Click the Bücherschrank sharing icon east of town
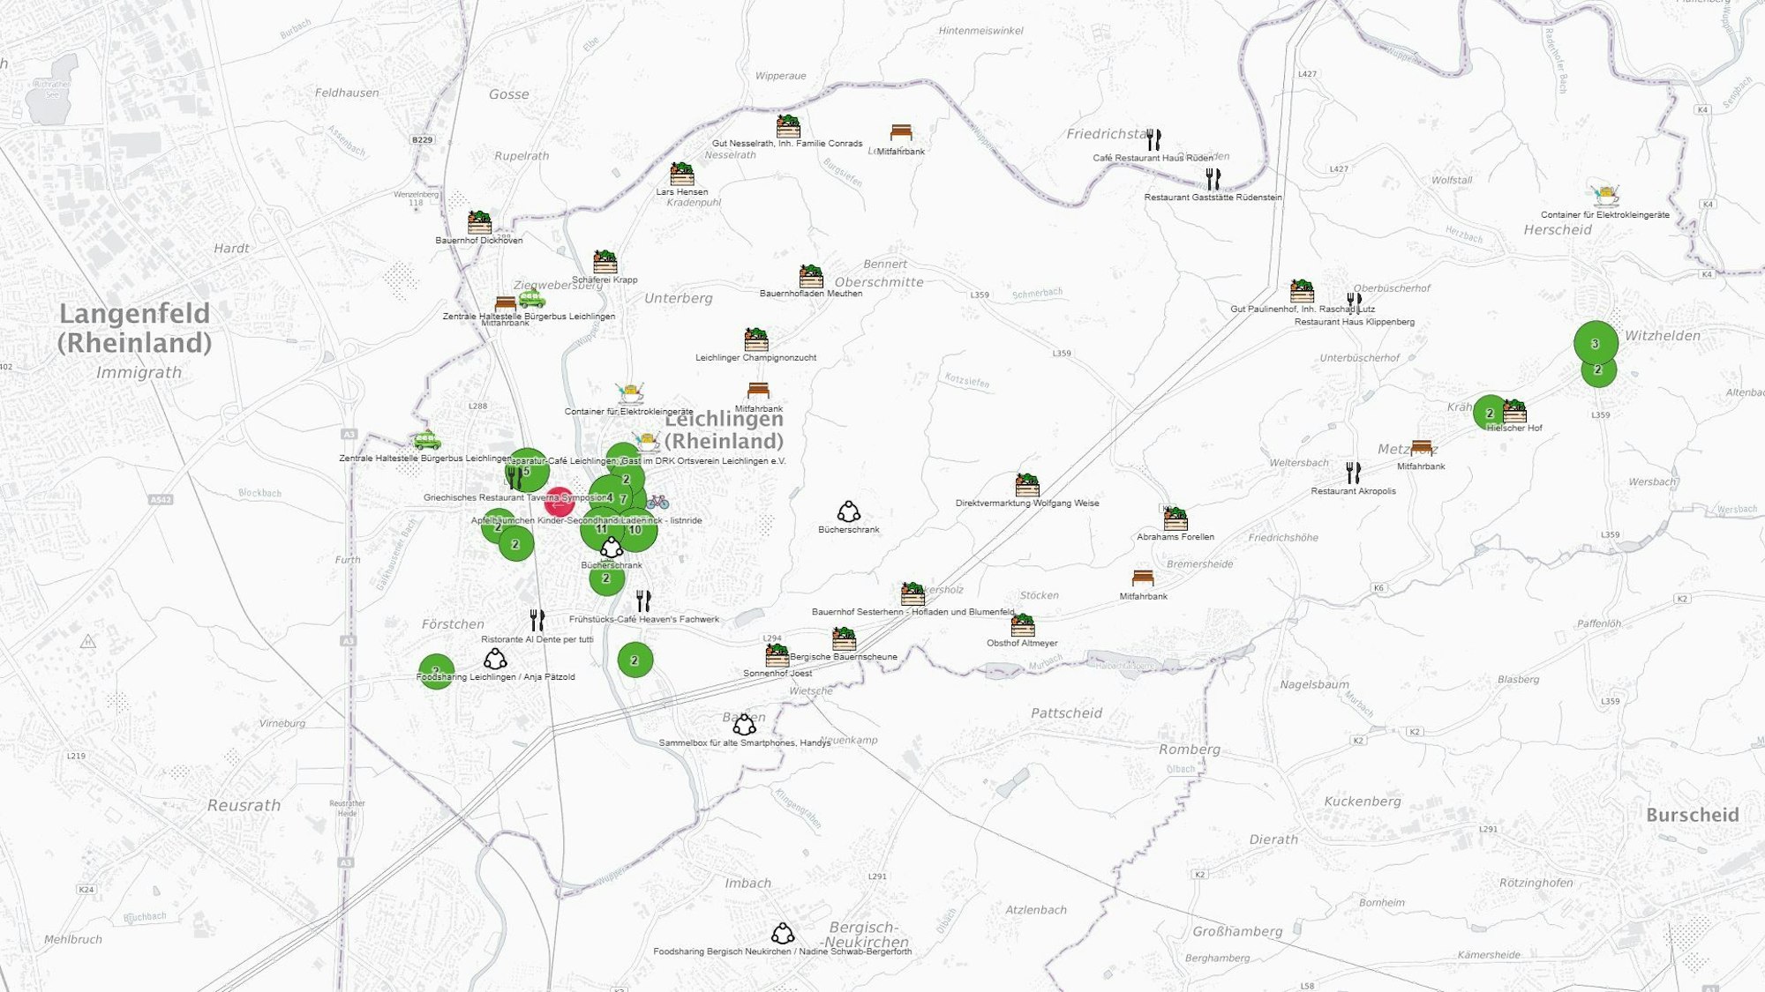The image size is (1765, 992). click(x=848, y=511)
